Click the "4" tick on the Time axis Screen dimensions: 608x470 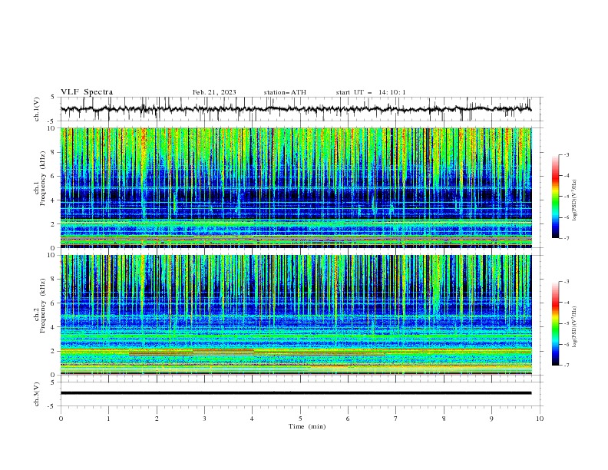click(x=253, y=419)
